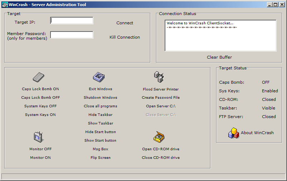Click Shutdown Windows
The height and width of the screenshot is (181, 287).
pos(101,98)
